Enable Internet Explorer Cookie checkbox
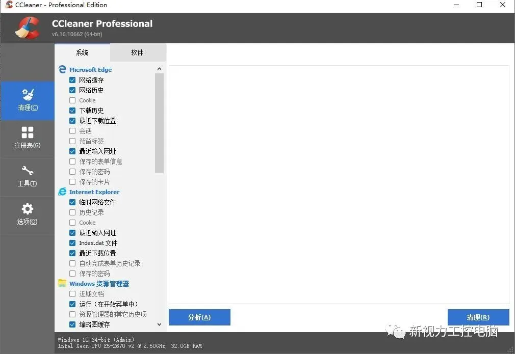This screenshot has height=354, width=515. coord(72,223)
